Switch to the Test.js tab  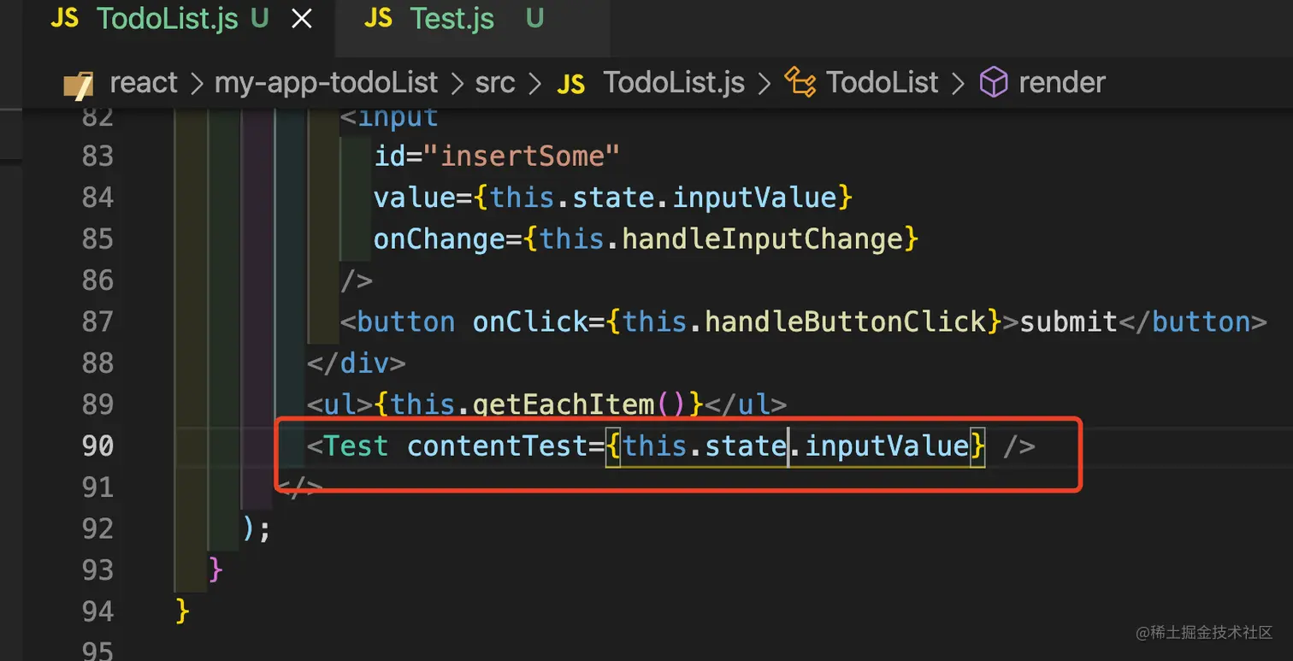tap(452, 19)
